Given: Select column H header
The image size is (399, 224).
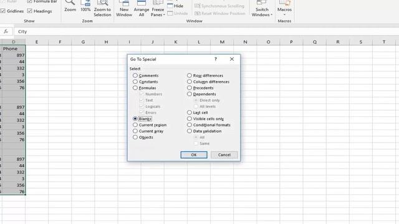Looking at the screenshot, I should [106, 42].
